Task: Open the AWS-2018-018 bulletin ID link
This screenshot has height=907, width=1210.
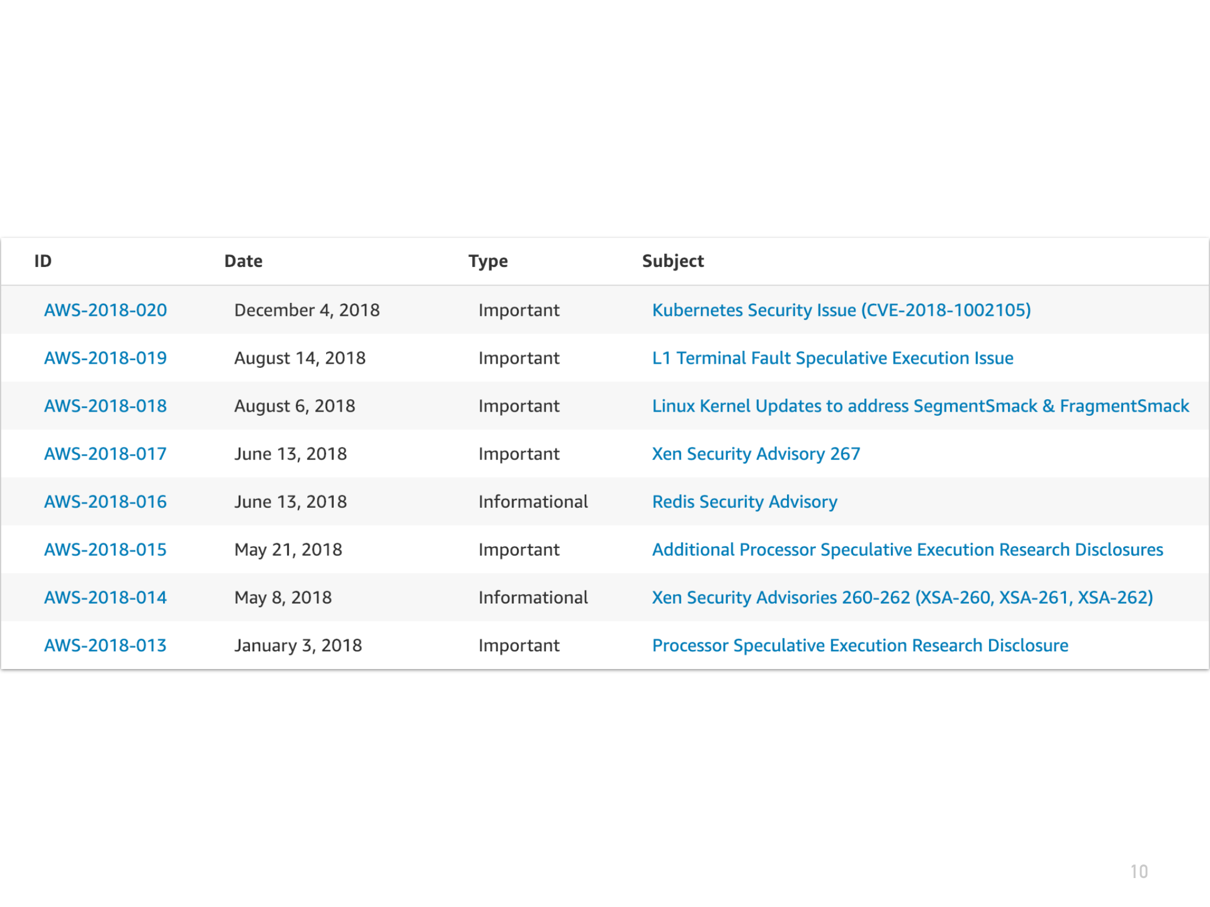Action: (105, 406)
